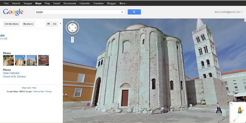This screenshot has height=123, width=246.
Task: Open Gmail in the top bar
Action: 57,3
